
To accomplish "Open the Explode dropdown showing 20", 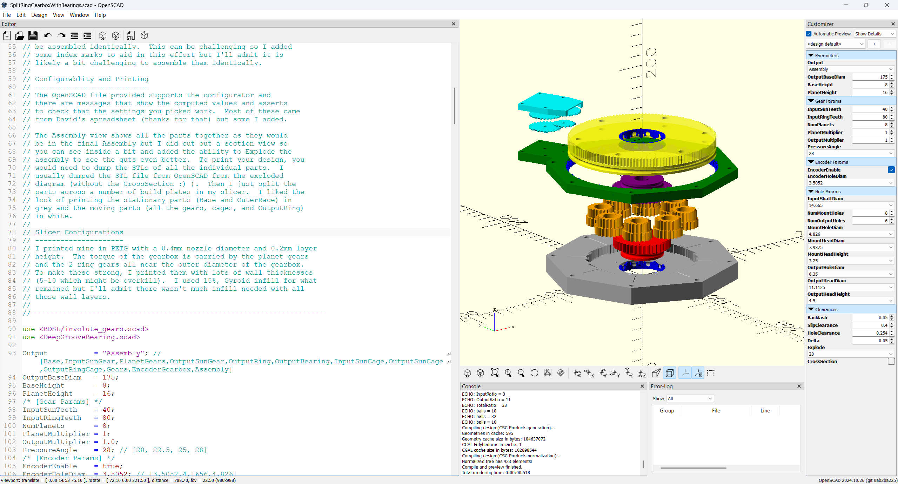I will [x=851, y=354].
